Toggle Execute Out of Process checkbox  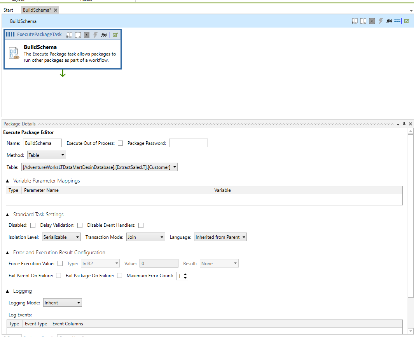(121, 143)
